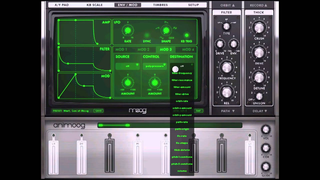The image size is (320, 180).
Task: Click the filter FREQUENCY knob
Action: (227, 68)
